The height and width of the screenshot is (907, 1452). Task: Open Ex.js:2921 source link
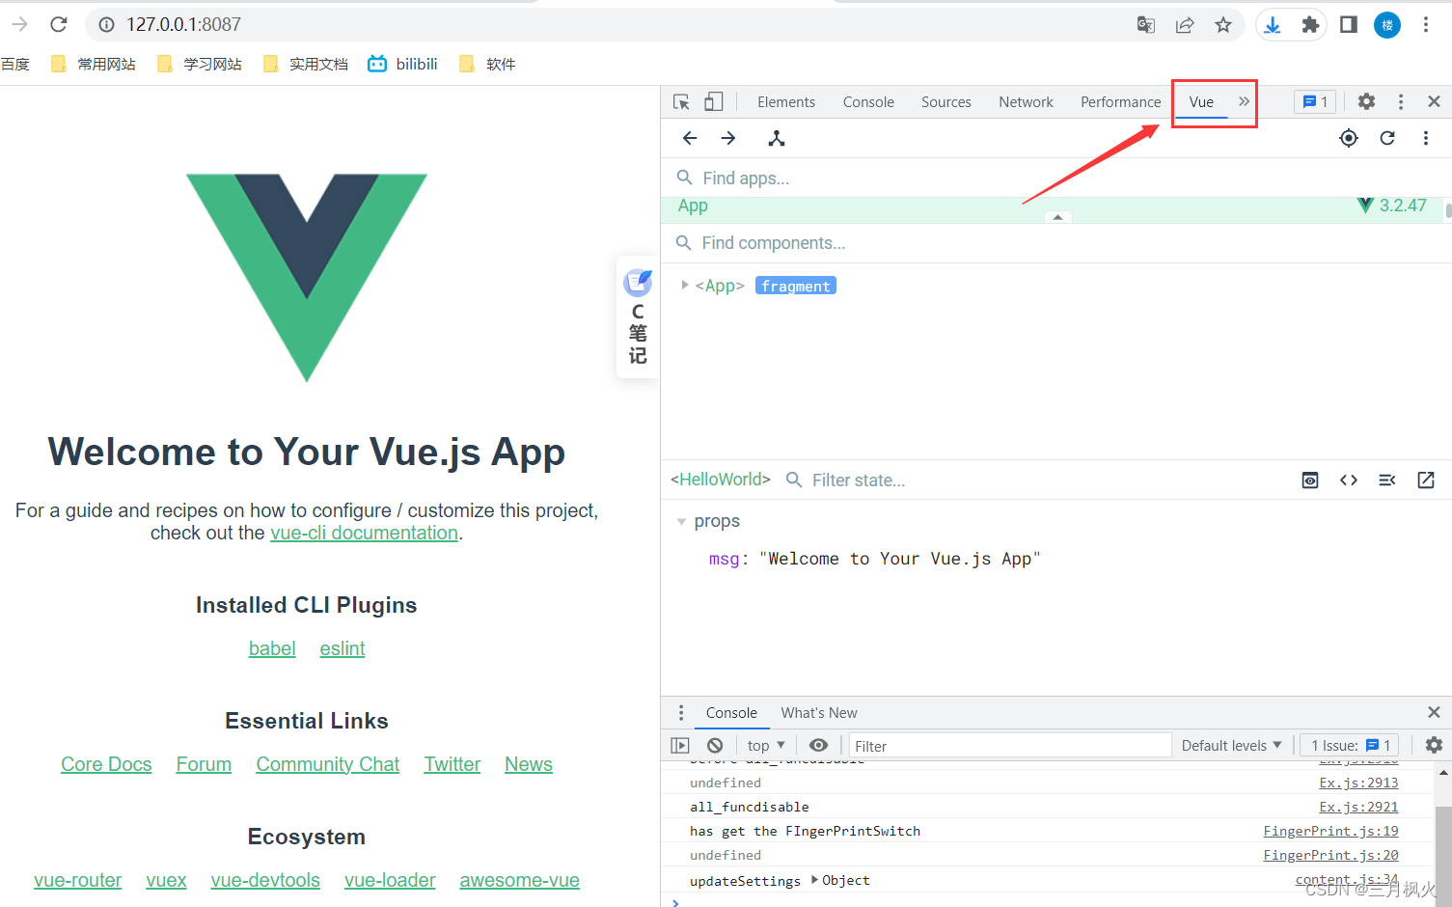[x=1358, y=807]
